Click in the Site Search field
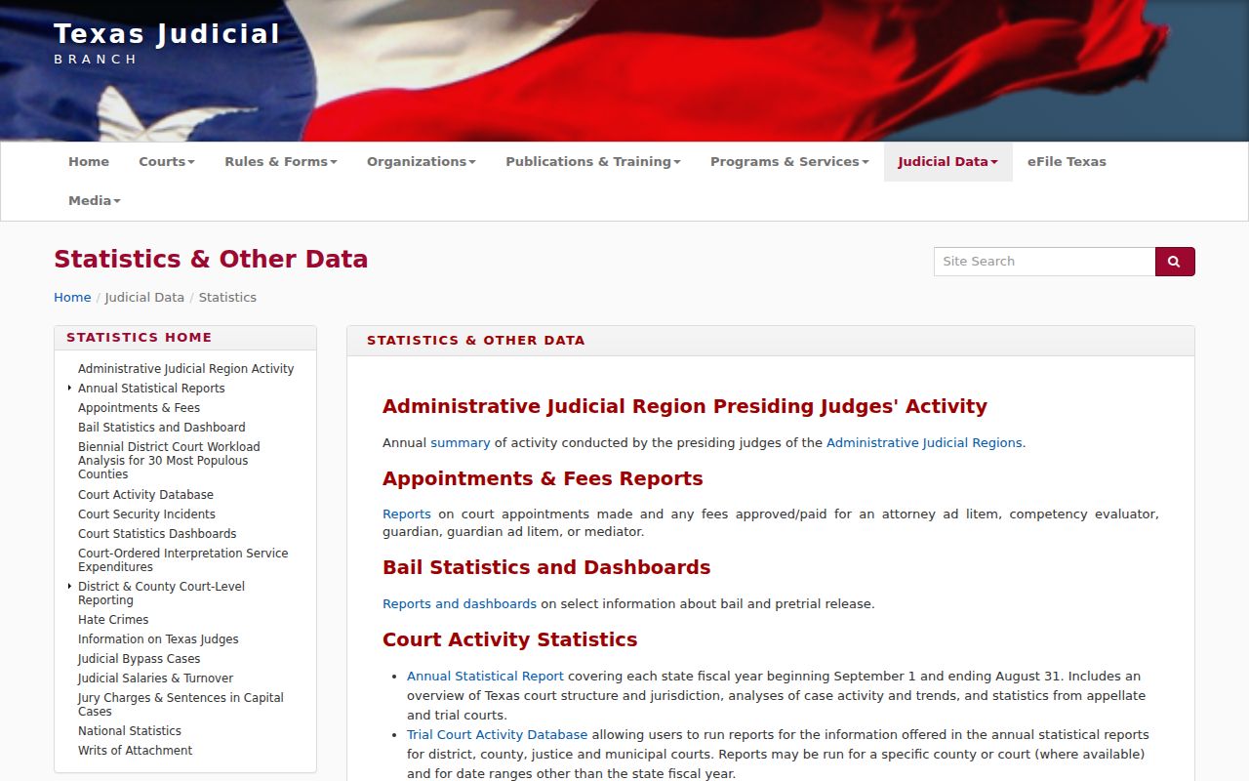 click(1044, 262)
